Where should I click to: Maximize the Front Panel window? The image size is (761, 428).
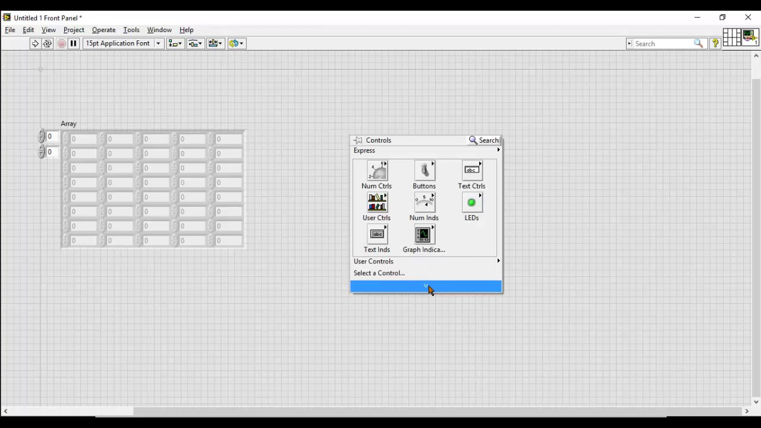(x=722, y=17)
